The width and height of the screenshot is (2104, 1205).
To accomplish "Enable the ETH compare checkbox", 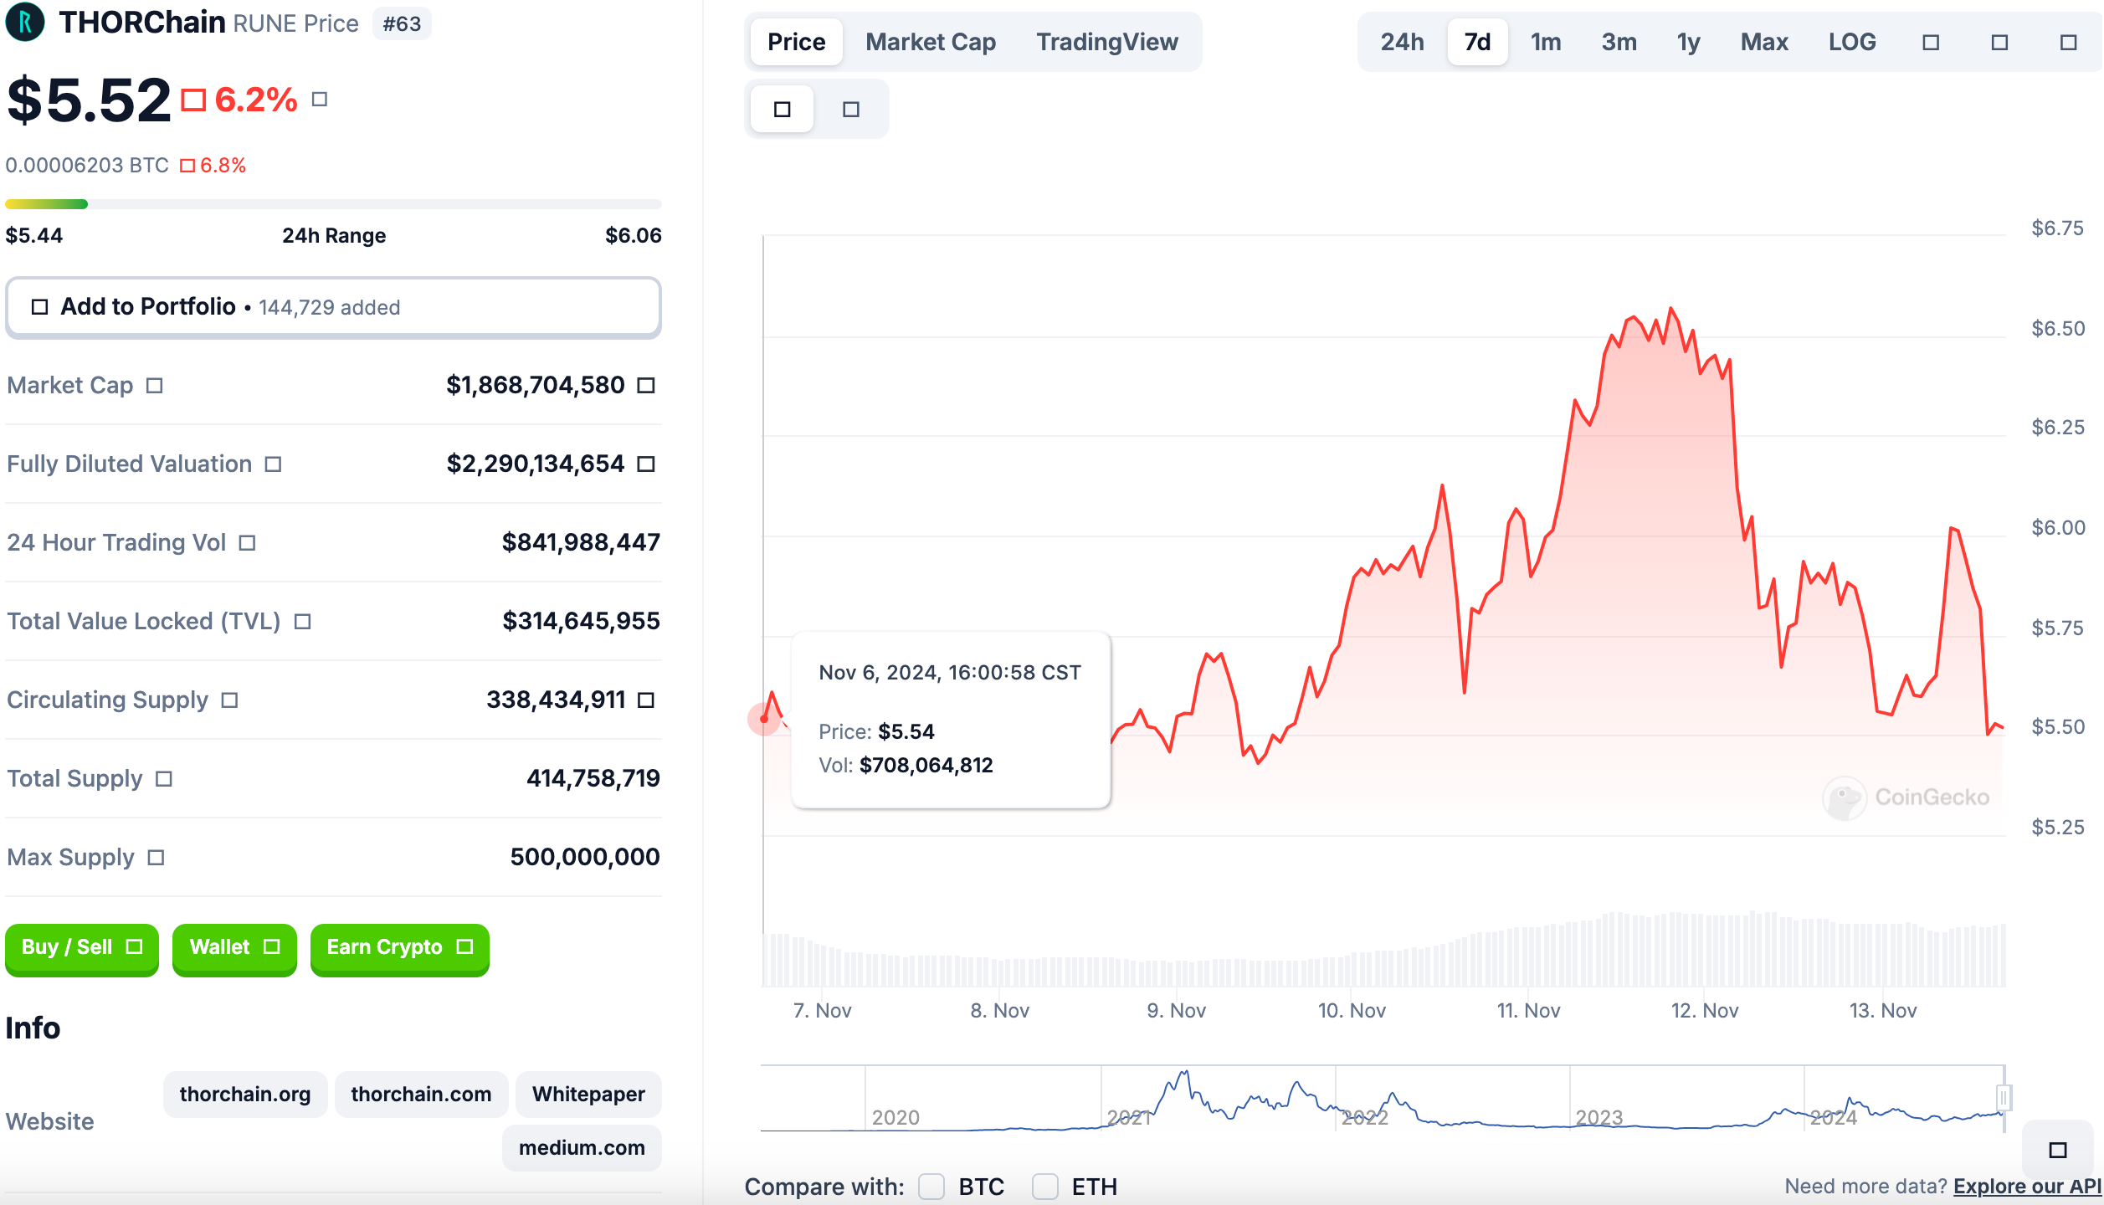I will (1044, 1187).
